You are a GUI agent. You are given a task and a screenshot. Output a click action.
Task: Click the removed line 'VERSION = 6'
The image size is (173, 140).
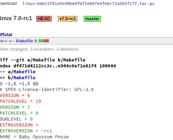[15, 96]
